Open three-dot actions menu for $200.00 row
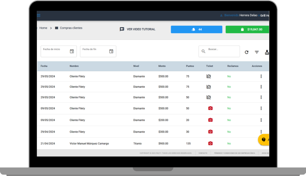 [261, 120]
